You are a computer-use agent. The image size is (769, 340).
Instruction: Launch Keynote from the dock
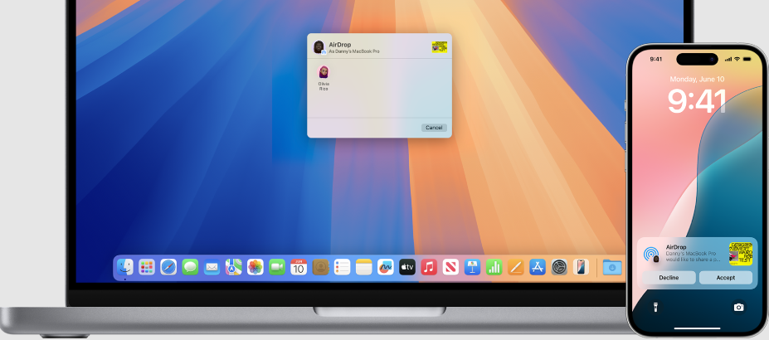tap(472, 267)
